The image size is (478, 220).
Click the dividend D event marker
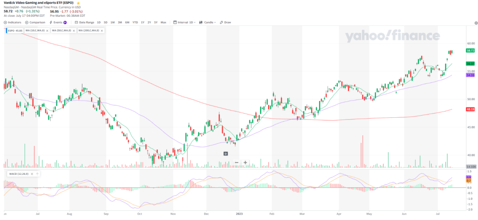coord(226,154)
